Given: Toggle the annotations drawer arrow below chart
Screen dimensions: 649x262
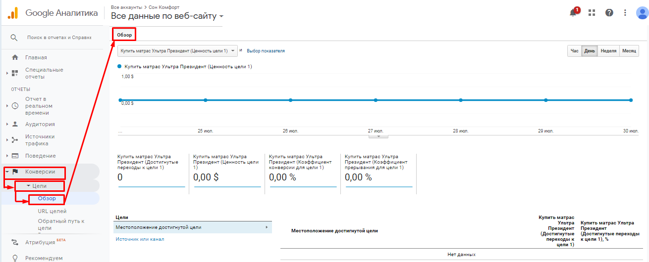Looking at the screenshot, I should click(x=379, y=136).
